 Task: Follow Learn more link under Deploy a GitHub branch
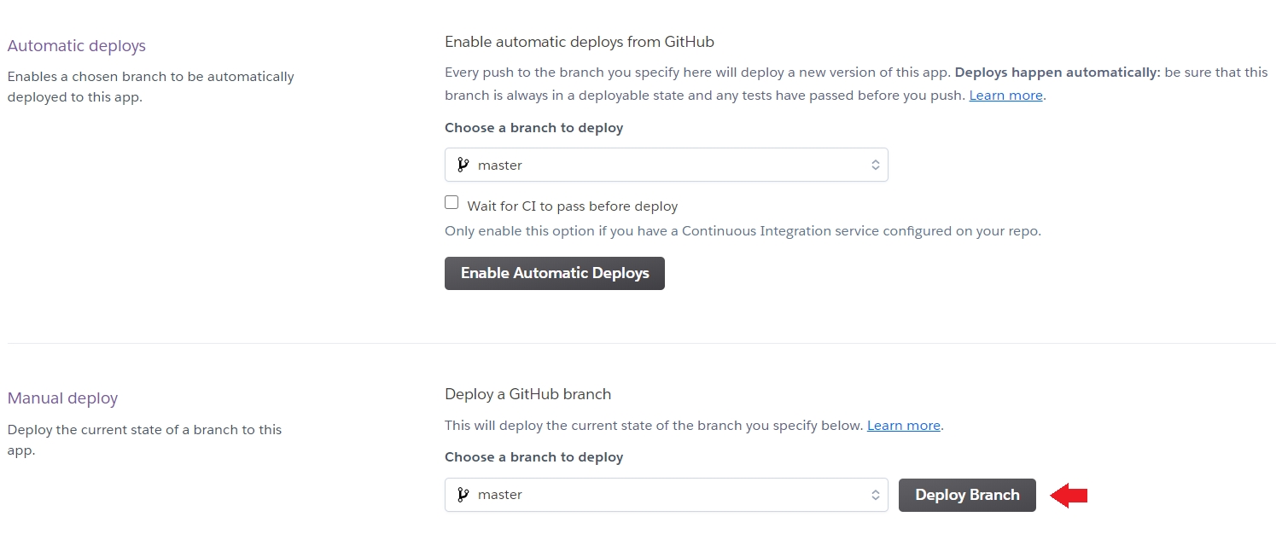coord(903,425)
